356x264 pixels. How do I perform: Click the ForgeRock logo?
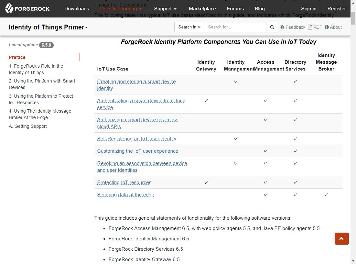(27, 9)
